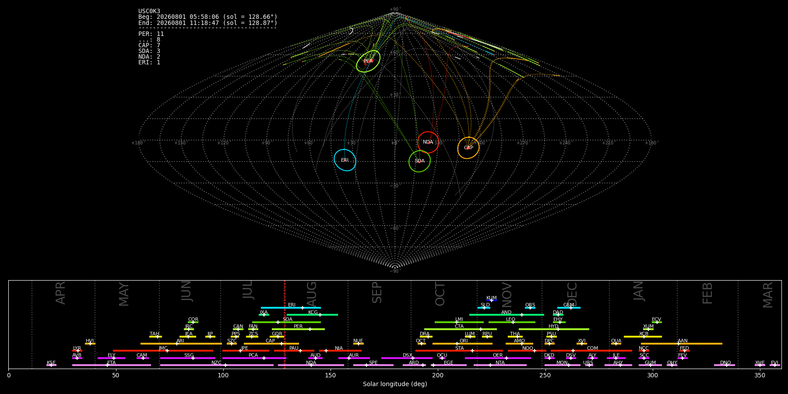Screen dimensions: 788x394
Task: Select the AND shower green bar
Action: [x=507, y=315]
